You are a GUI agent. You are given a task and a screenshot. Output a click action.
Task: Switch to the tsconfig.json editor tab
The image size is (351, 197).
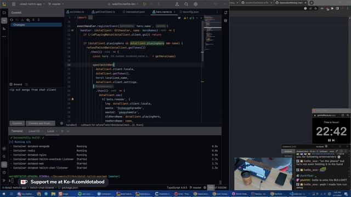[189, 12]
